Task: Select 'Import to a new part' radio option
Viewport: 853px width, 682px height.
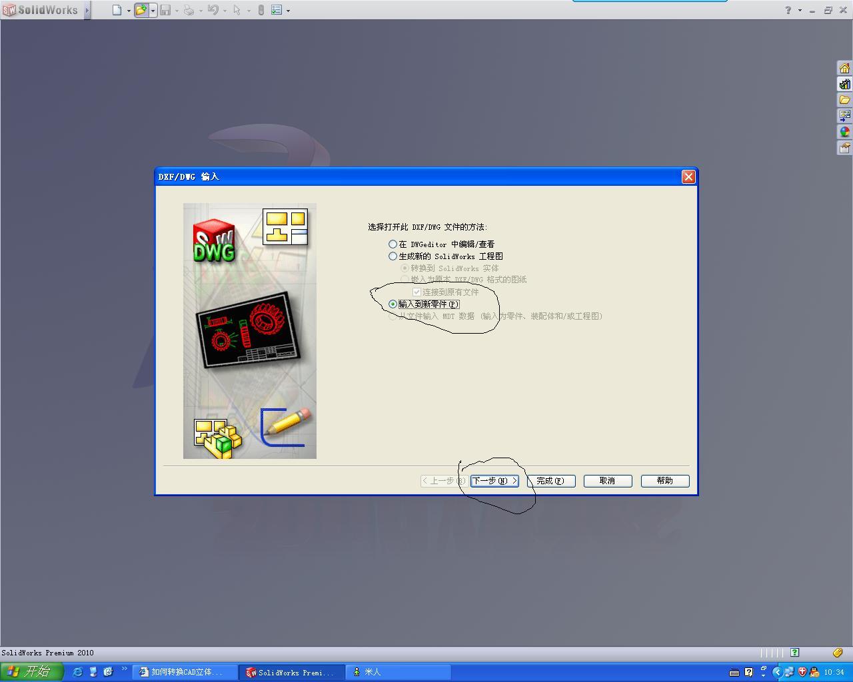Action: (x=393, y=304)
